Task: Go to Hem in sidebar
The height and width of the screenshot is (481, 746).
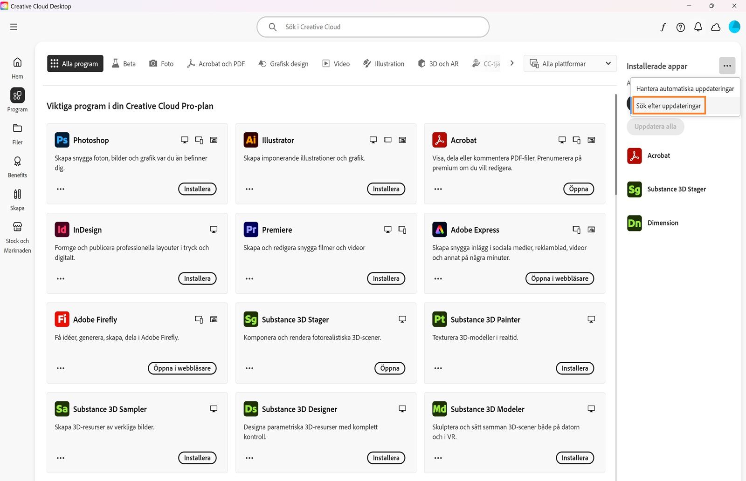Action: 17,68
